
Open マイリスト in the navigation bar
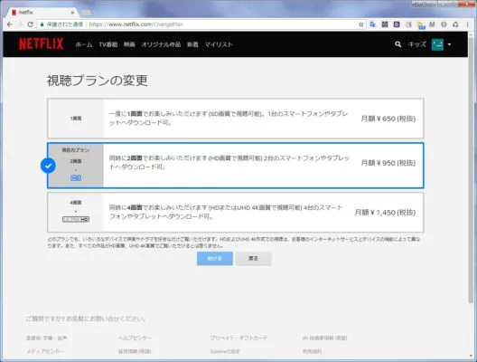[219, 44]
